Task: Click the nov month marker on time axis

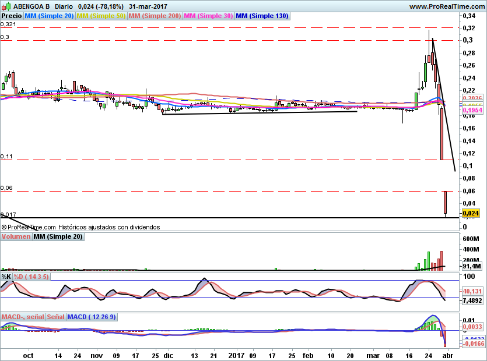Action: pyautogui.click(x=97, y=355)
